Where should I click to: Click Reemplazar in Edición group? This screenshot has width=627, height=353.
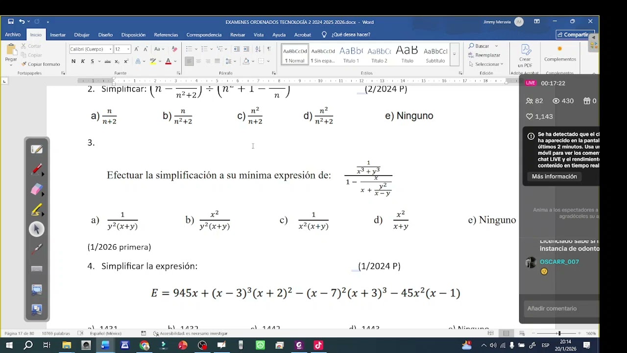pos(484,55)
